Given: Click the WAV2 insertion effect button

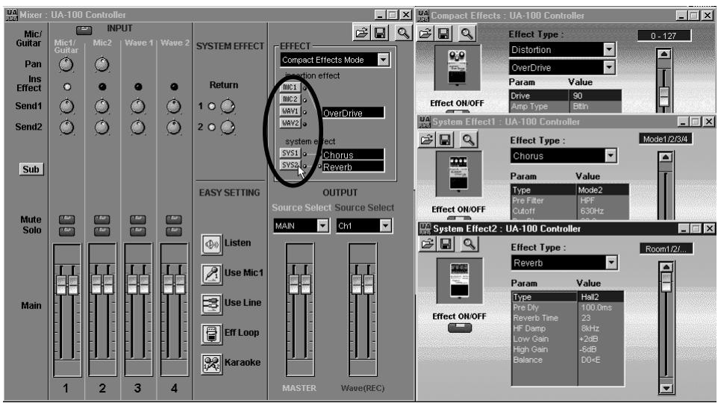Looking at the screenshot, I should coord(290,123).
